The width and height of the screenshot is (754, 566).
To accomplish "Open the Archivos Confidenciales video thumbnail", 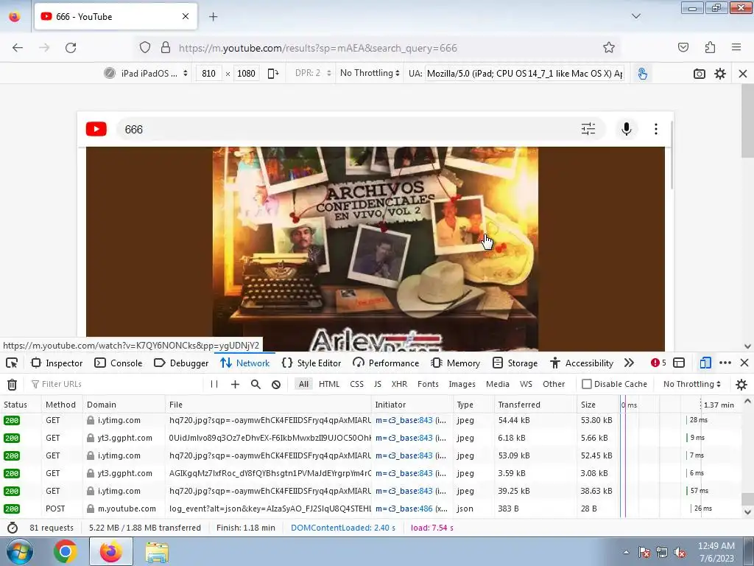I will tap(375, 249).
